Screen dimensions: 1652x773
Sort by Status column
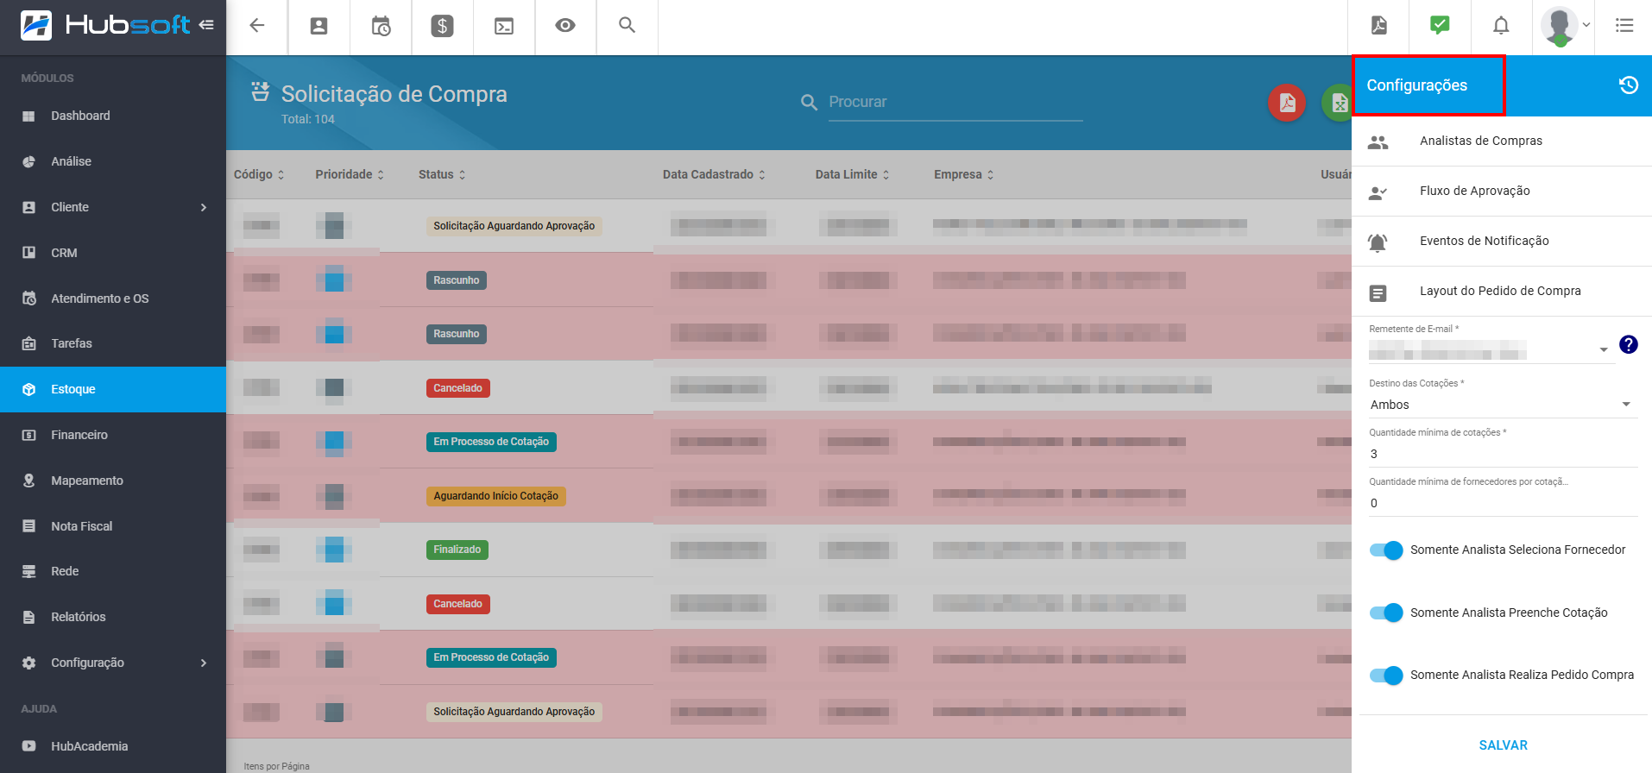(x=442, y=174)
